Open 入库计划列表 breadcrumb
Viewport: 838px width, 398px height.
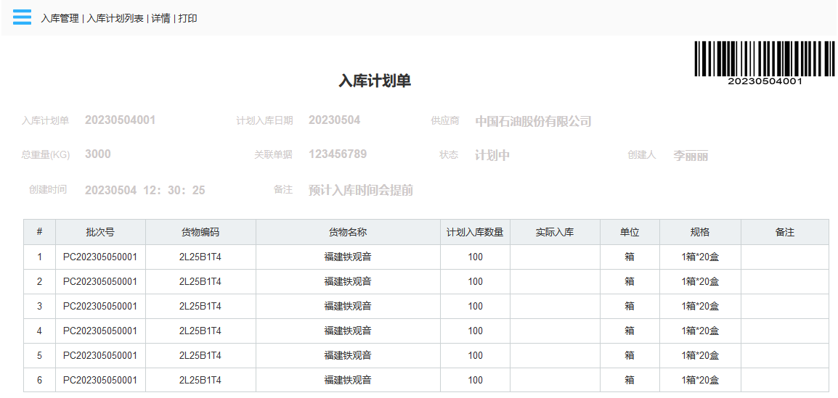tap(115, 19)
